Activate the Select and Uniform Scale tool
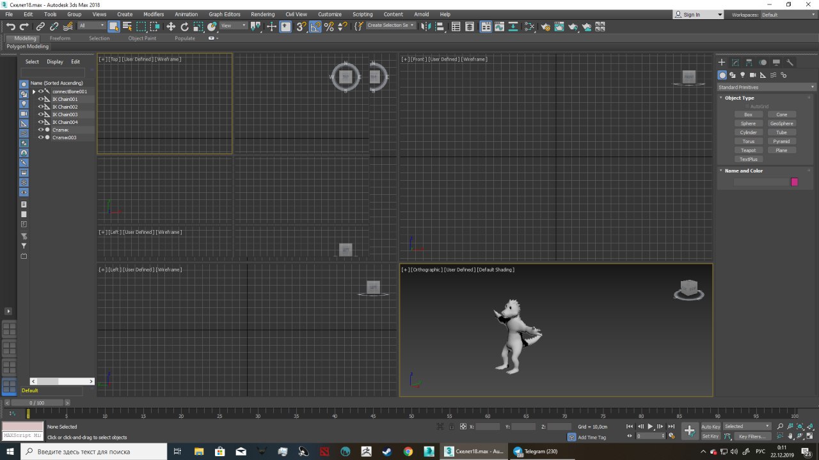The image size is (819, 460). point(198,26)
